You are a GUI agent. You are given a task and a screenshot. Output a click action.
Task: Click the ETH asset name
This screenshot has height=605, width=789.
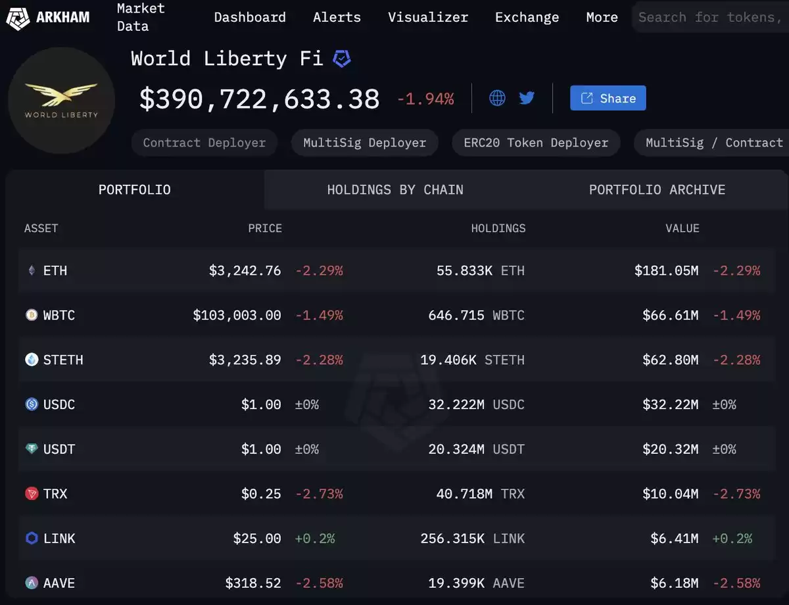55,270
